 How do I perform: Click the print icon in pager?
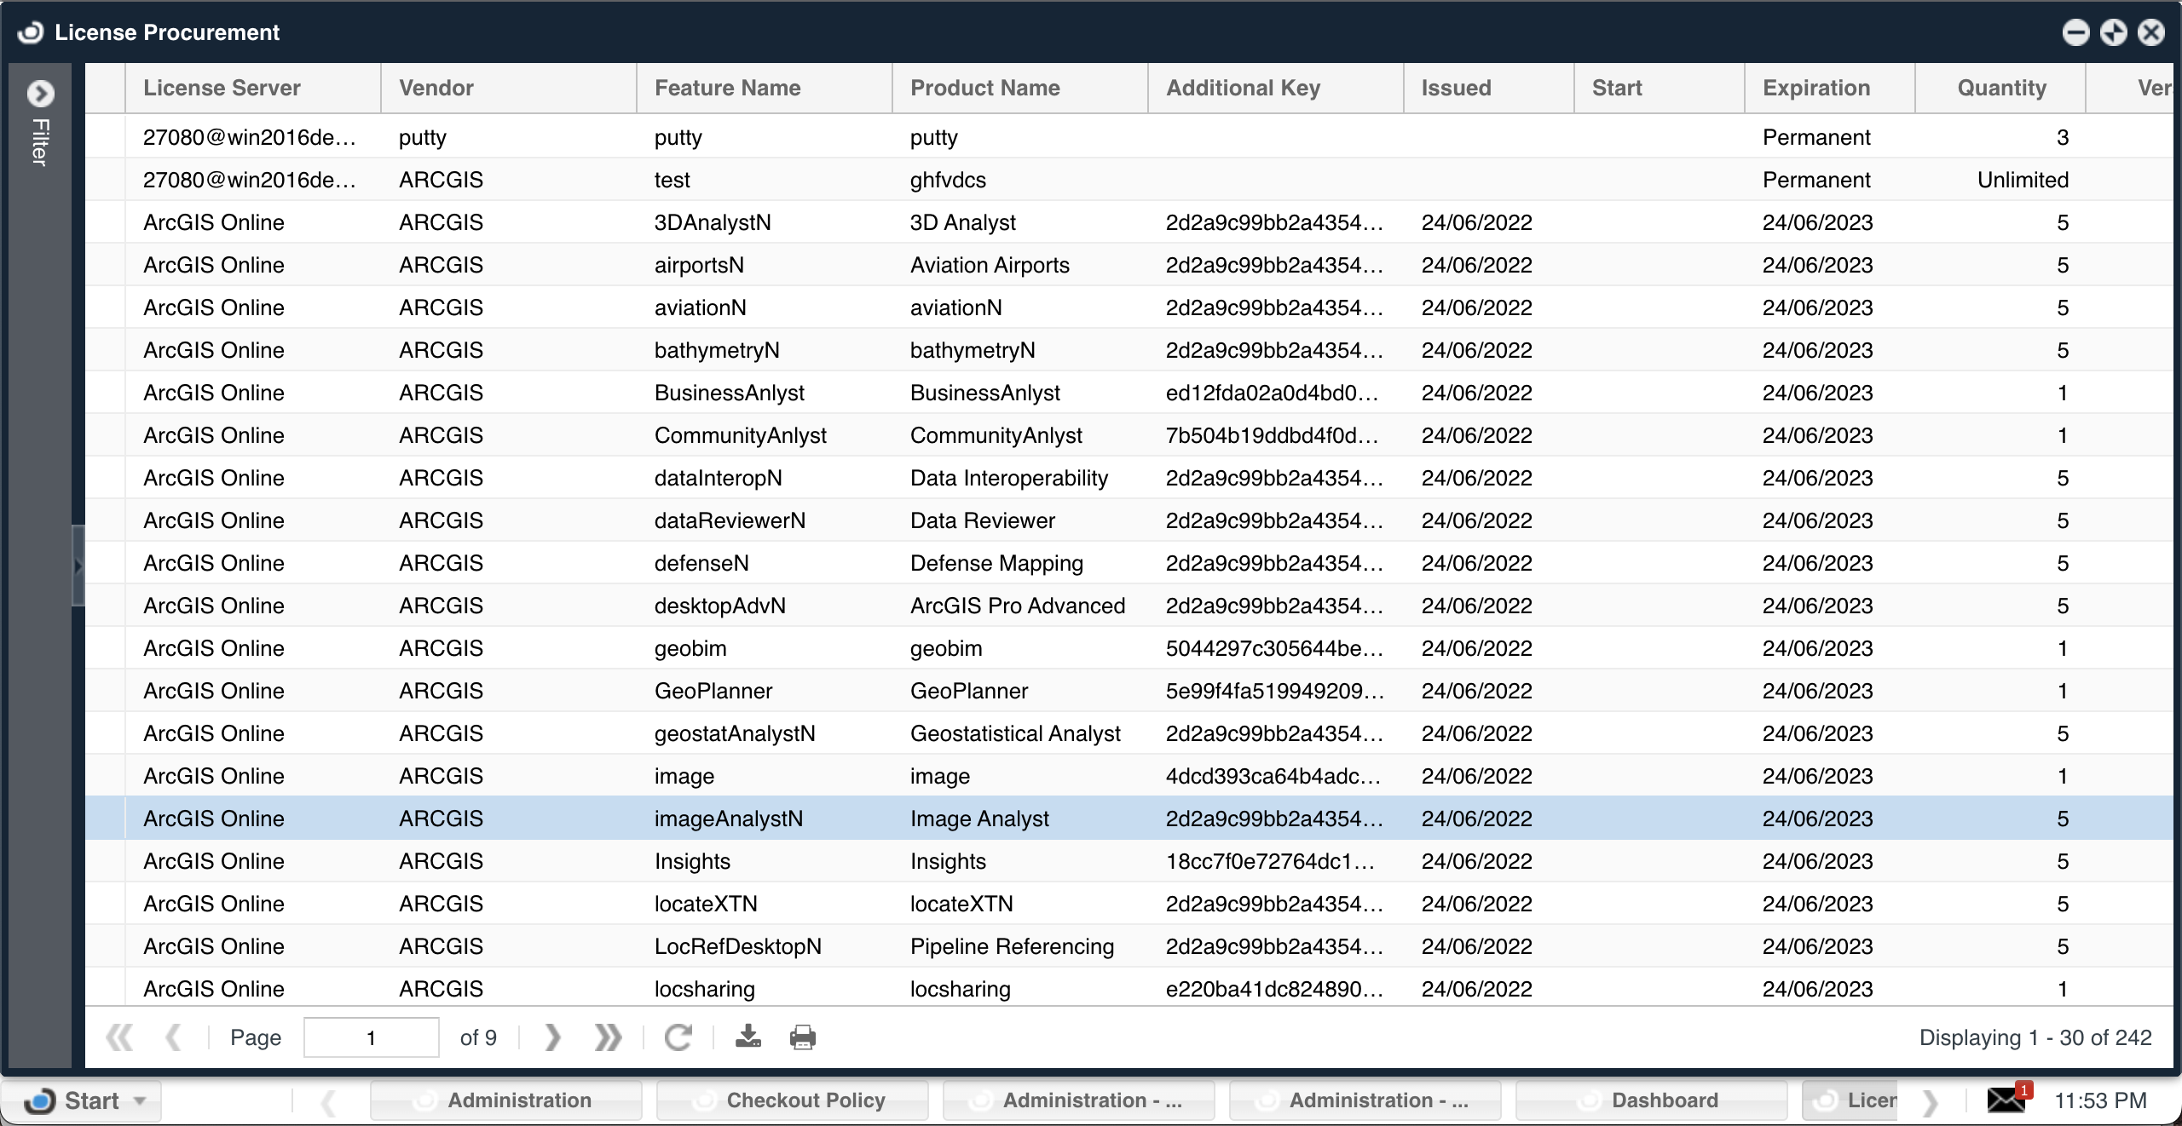[x=802, y=1037]
